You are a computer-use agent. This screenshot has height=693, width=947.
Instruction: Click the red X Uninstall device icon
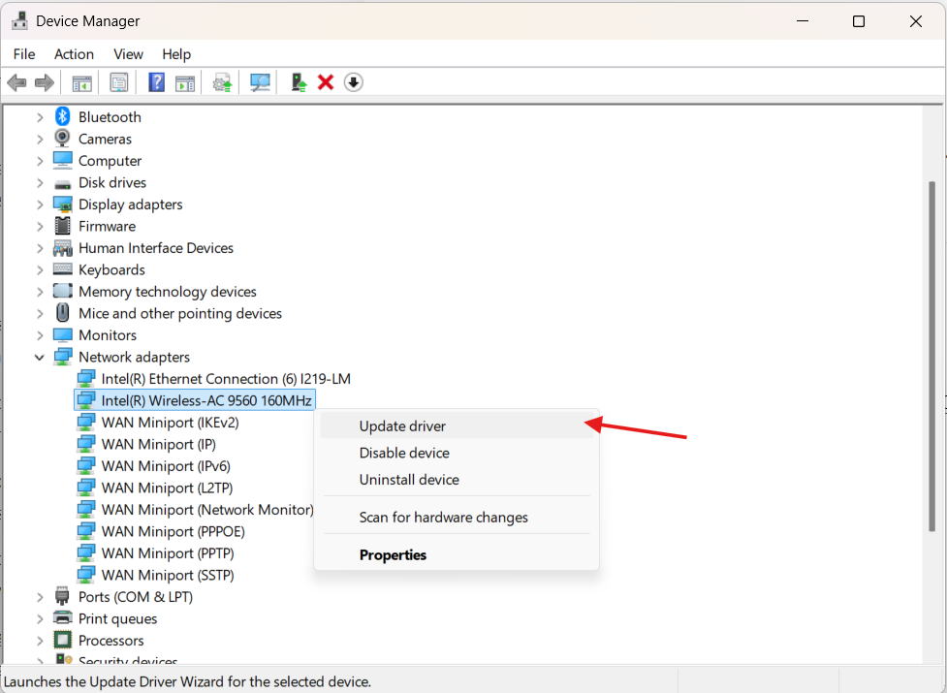[x=326, y=82]
